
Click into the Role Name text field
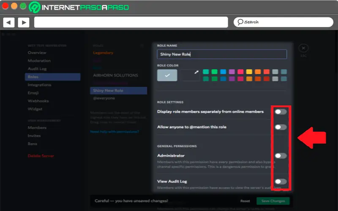[x=222, y=54]
